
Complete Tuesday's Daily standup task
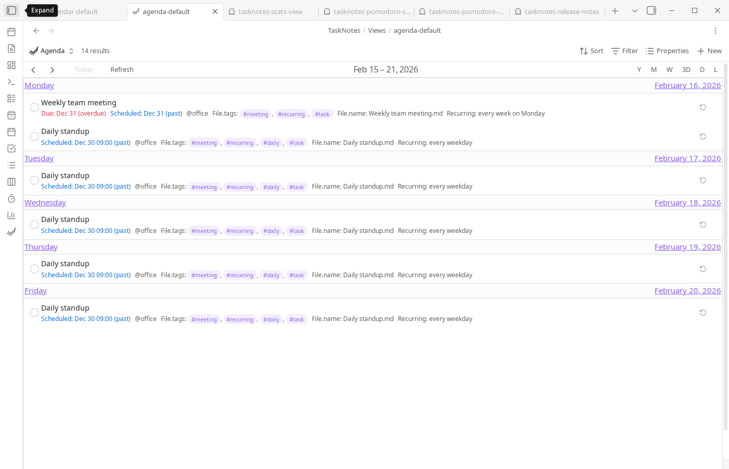click(x=34, y=180)
